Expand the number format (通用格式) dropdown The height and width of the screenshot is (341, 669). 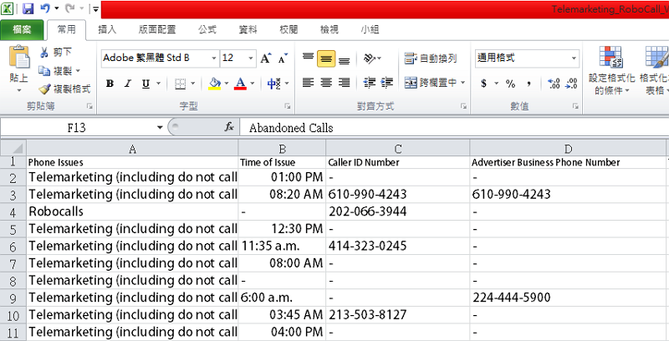point(573,59)
